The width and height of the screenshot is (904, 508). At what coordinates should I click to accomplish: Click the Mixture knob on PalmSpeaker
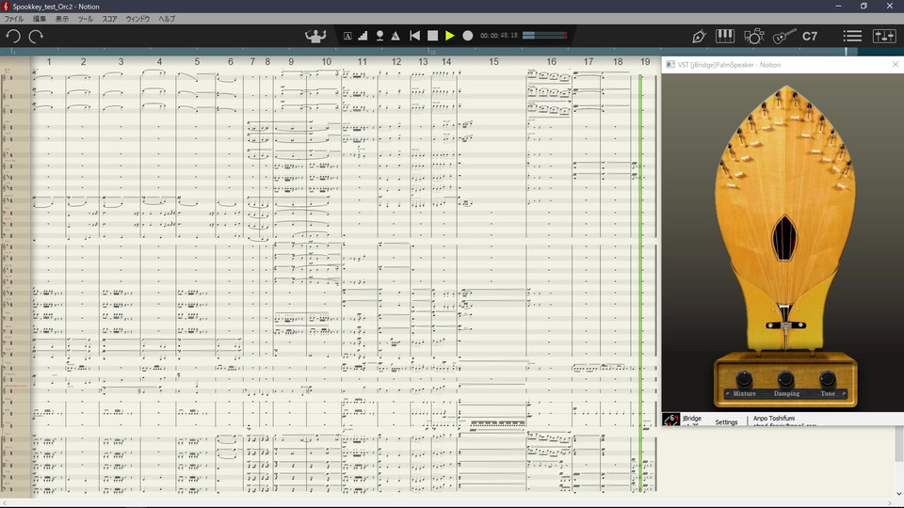click(744, 378)
